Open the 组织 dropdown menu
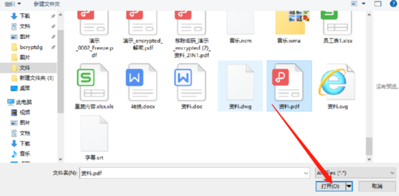 point(13,4)
